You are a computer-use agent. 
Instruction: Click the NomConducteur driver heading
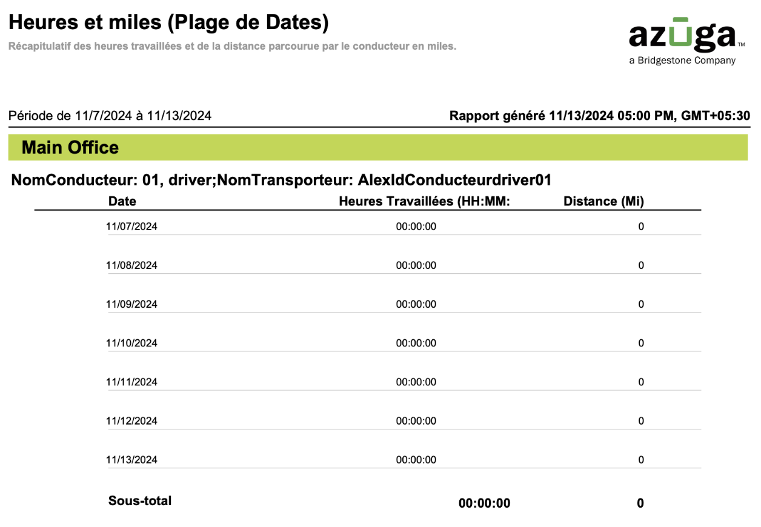(x=281, y=179)
